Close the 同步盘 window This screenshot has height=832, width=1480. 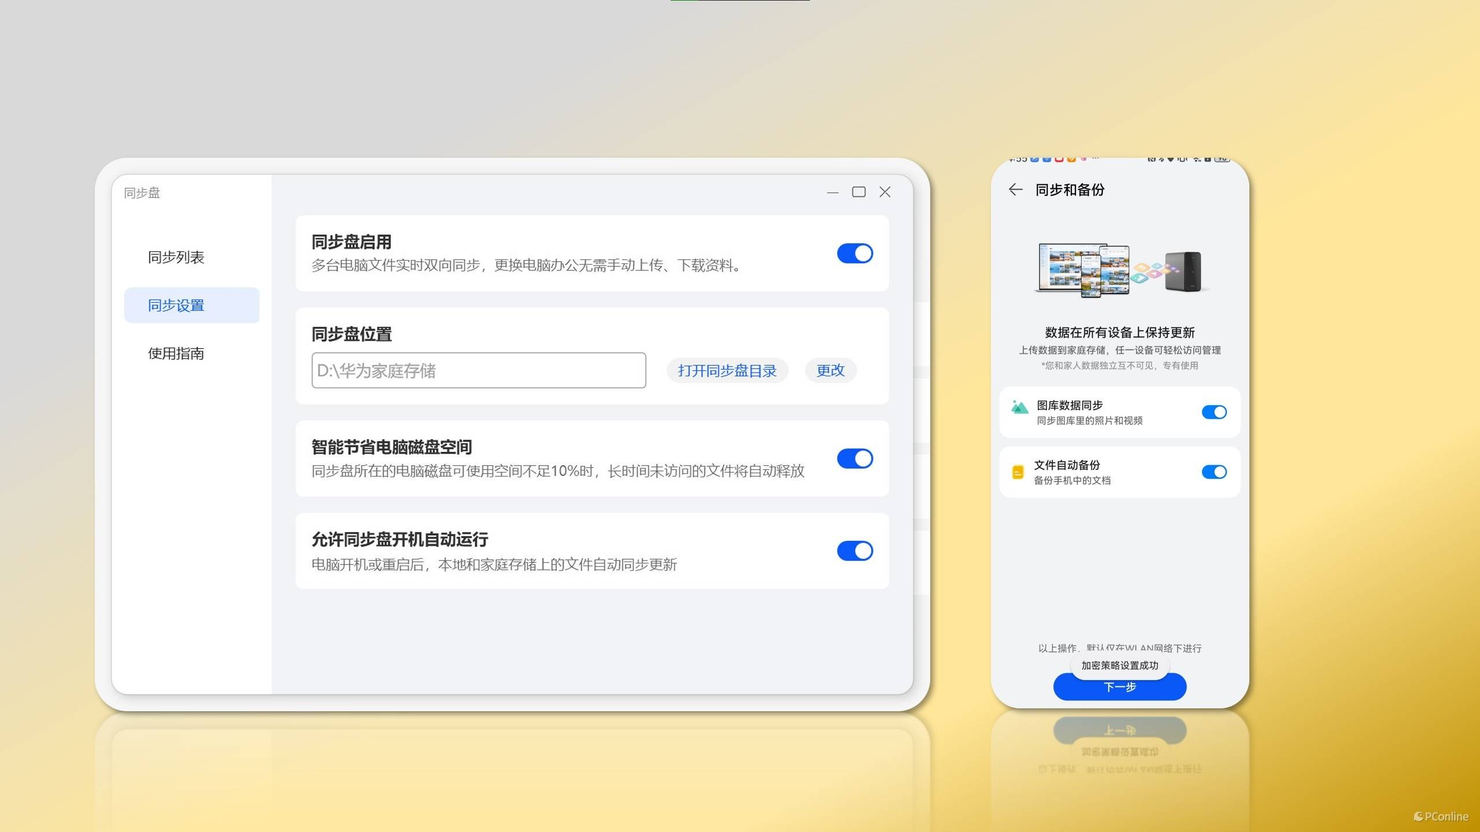click(x=885, y=192)
